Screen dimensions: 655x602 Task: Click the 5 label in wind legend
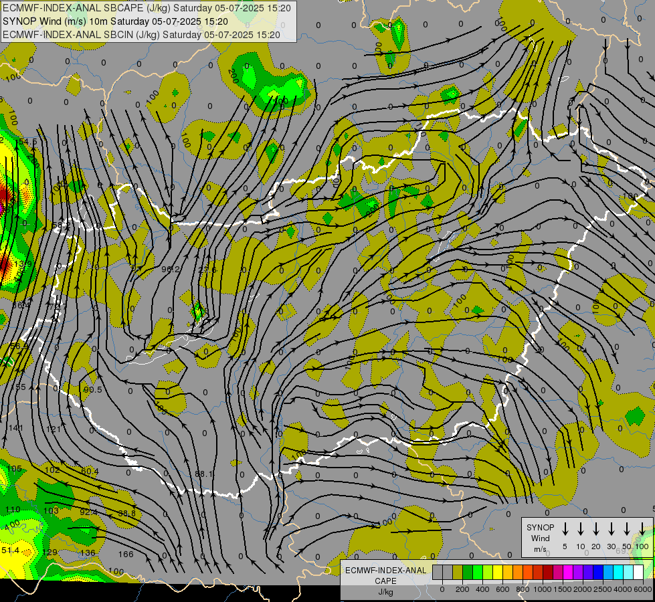coord(565,546)
